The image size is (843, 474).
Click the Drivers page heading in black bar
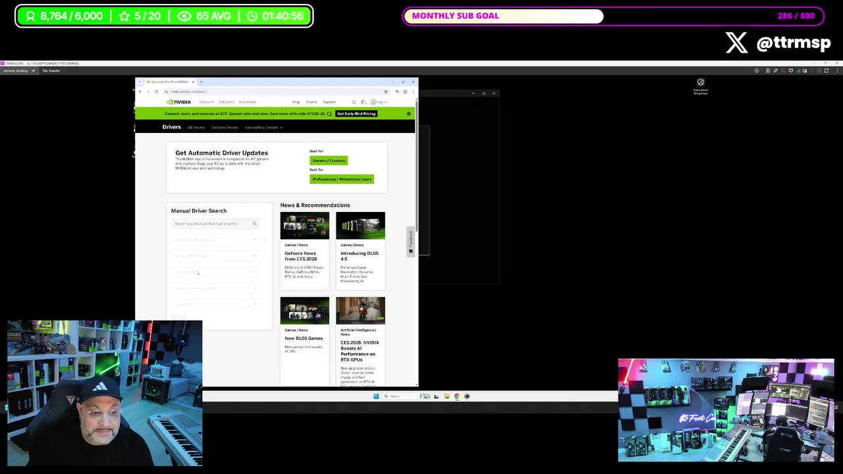pyautogui.click(x=171, y=127)
